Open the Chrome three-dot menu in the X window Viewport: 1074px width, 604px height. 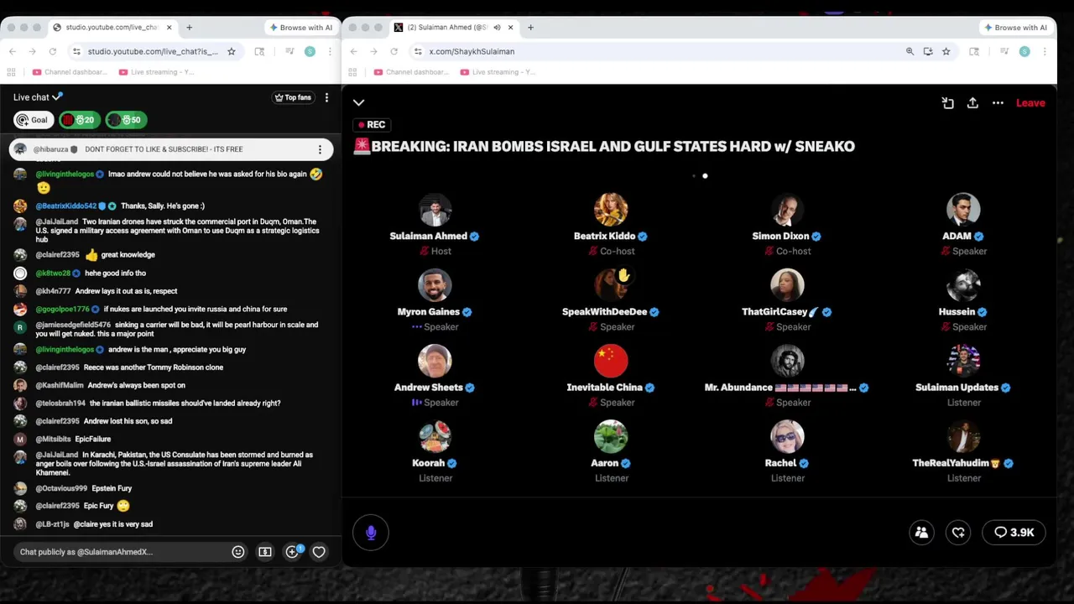click(1045, 51)
